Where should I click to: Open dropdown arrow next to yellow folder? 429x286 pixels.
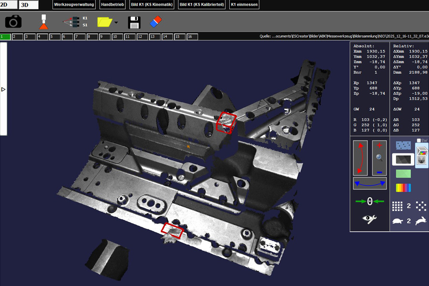pyautogui.click(x=116, y=22)
